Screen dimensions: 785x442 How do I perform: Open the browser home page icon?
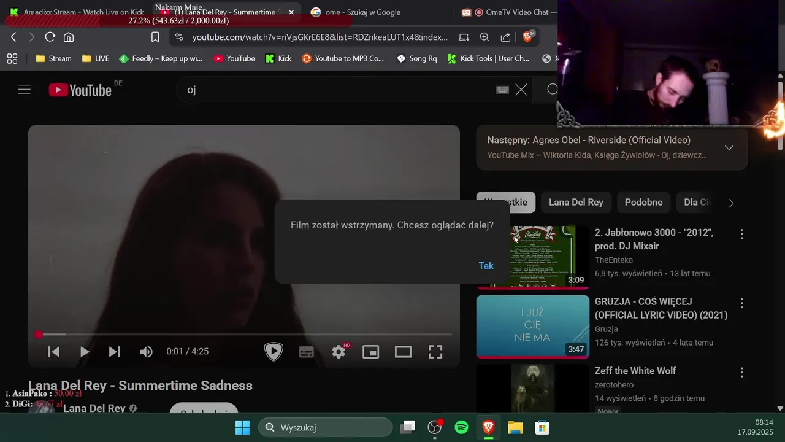point(69,37)
